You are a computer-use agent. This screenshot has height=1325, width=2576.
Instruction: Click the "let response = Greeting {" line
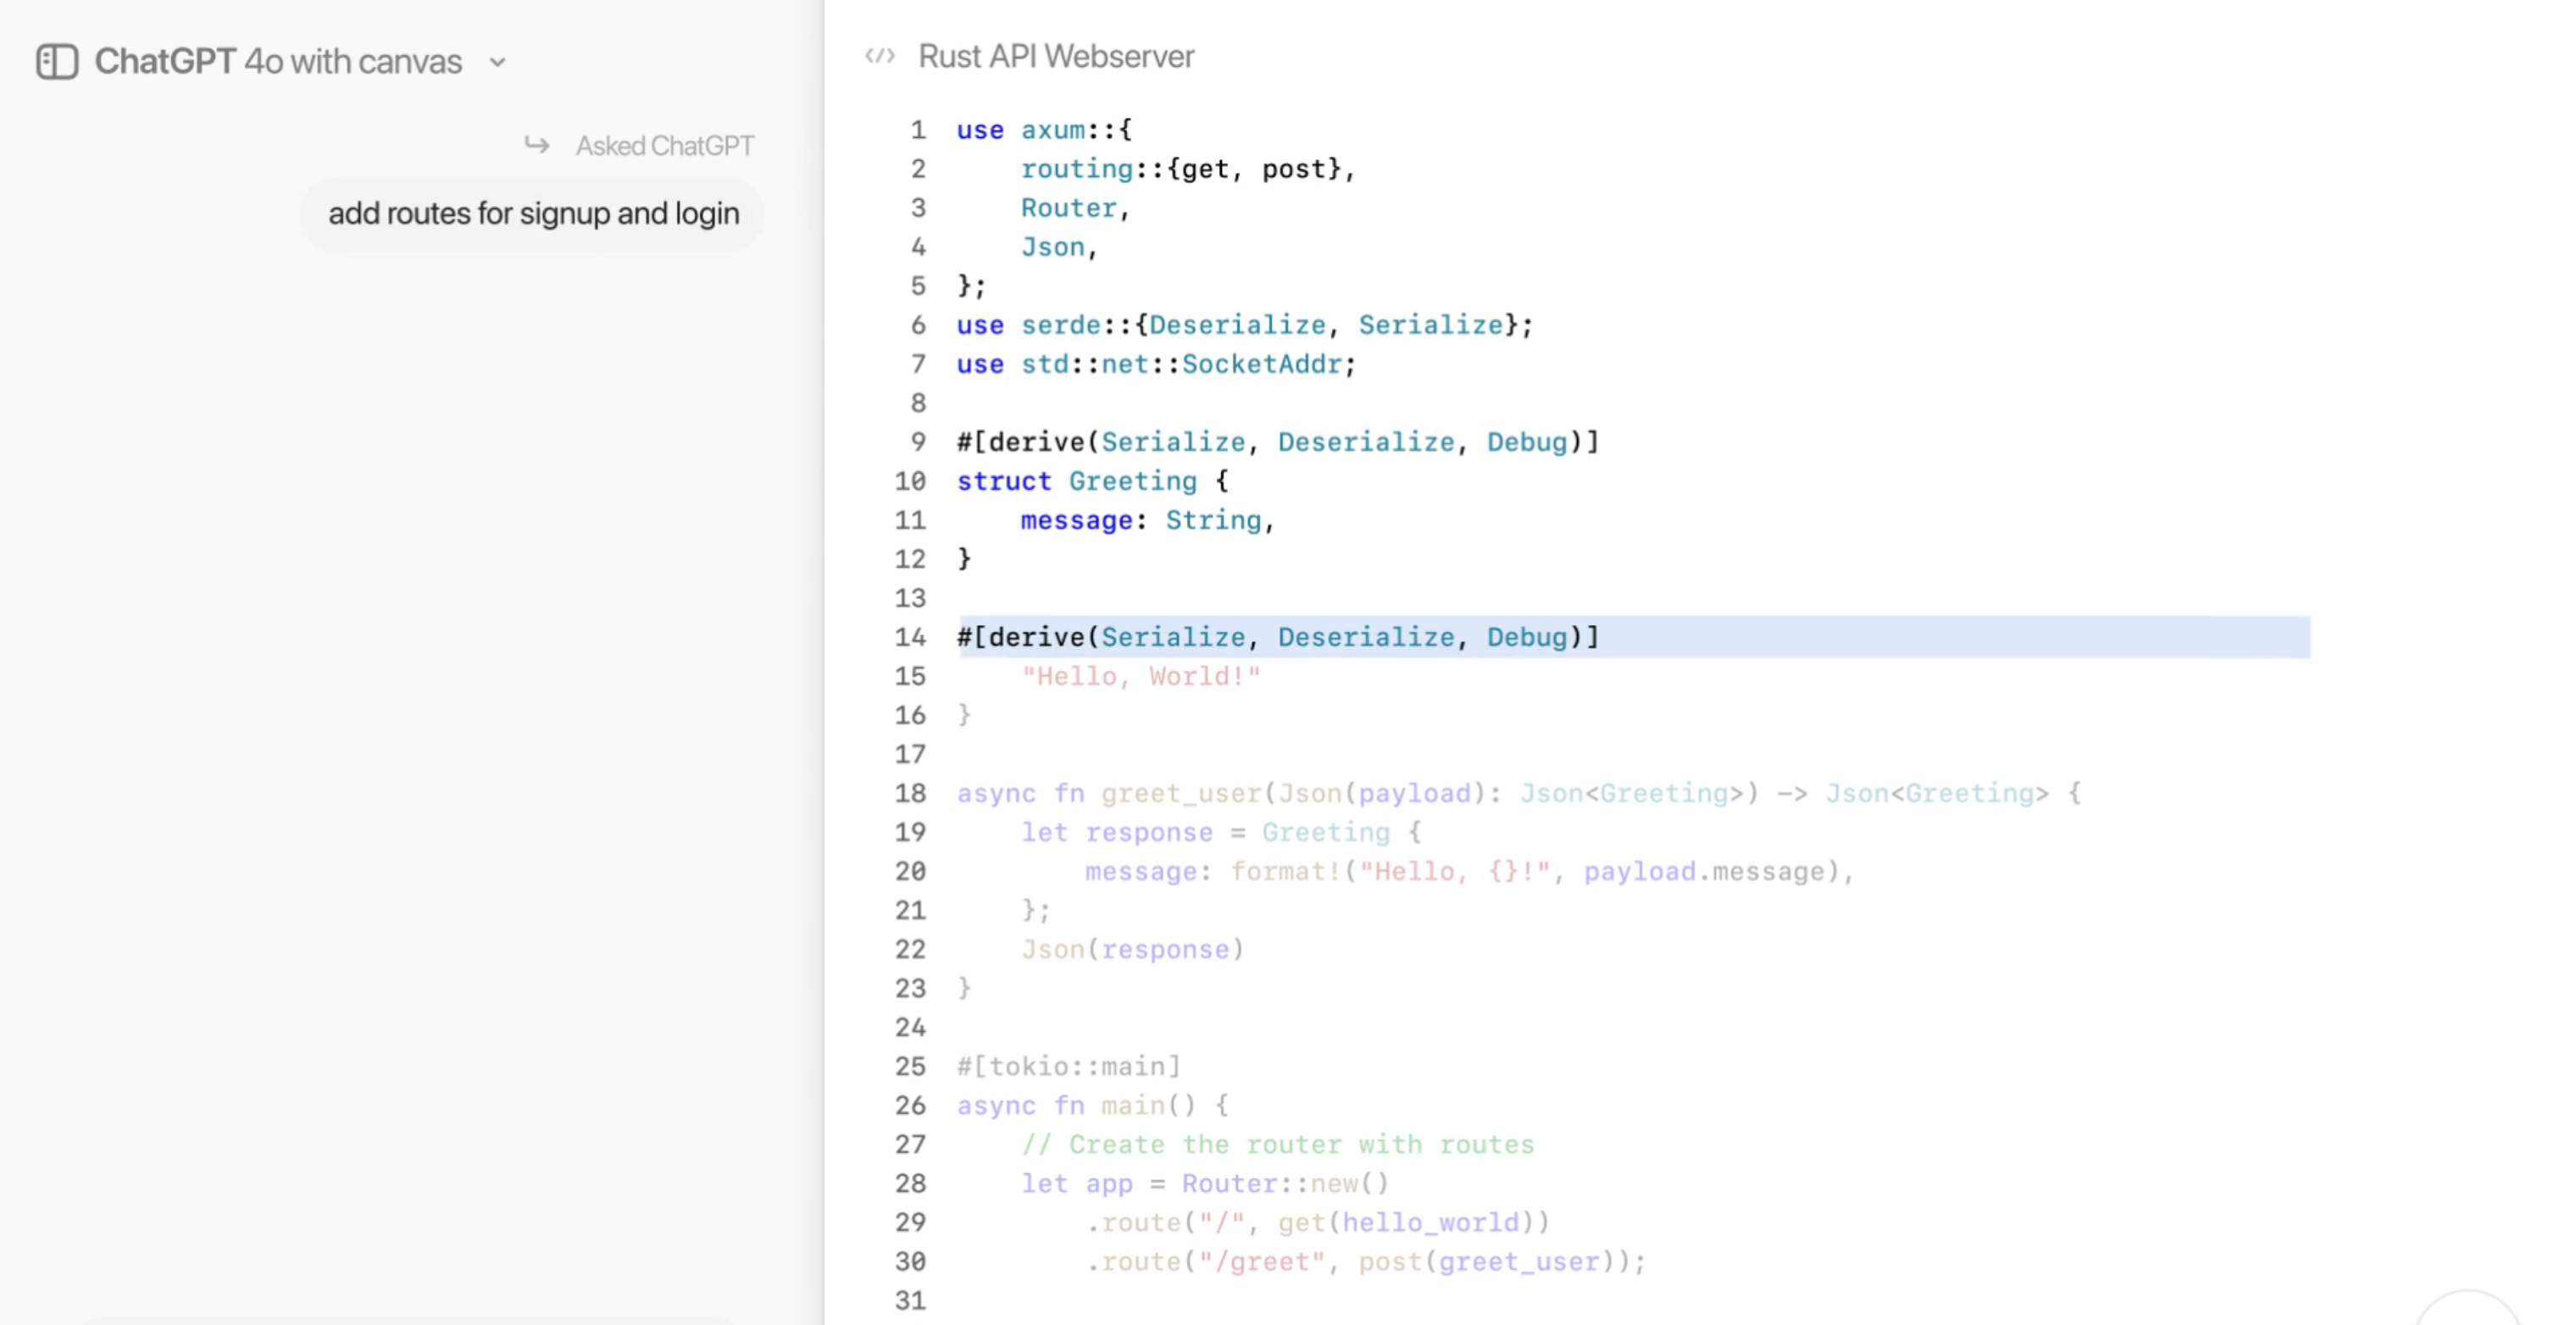tap(1221, 832)
